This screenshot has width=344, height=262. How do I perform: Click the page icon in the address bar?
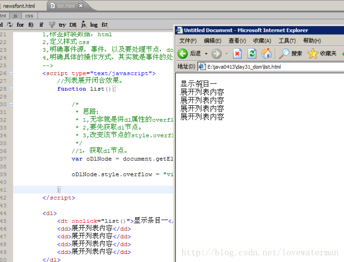pyautogui.click(x=202, y=67)
